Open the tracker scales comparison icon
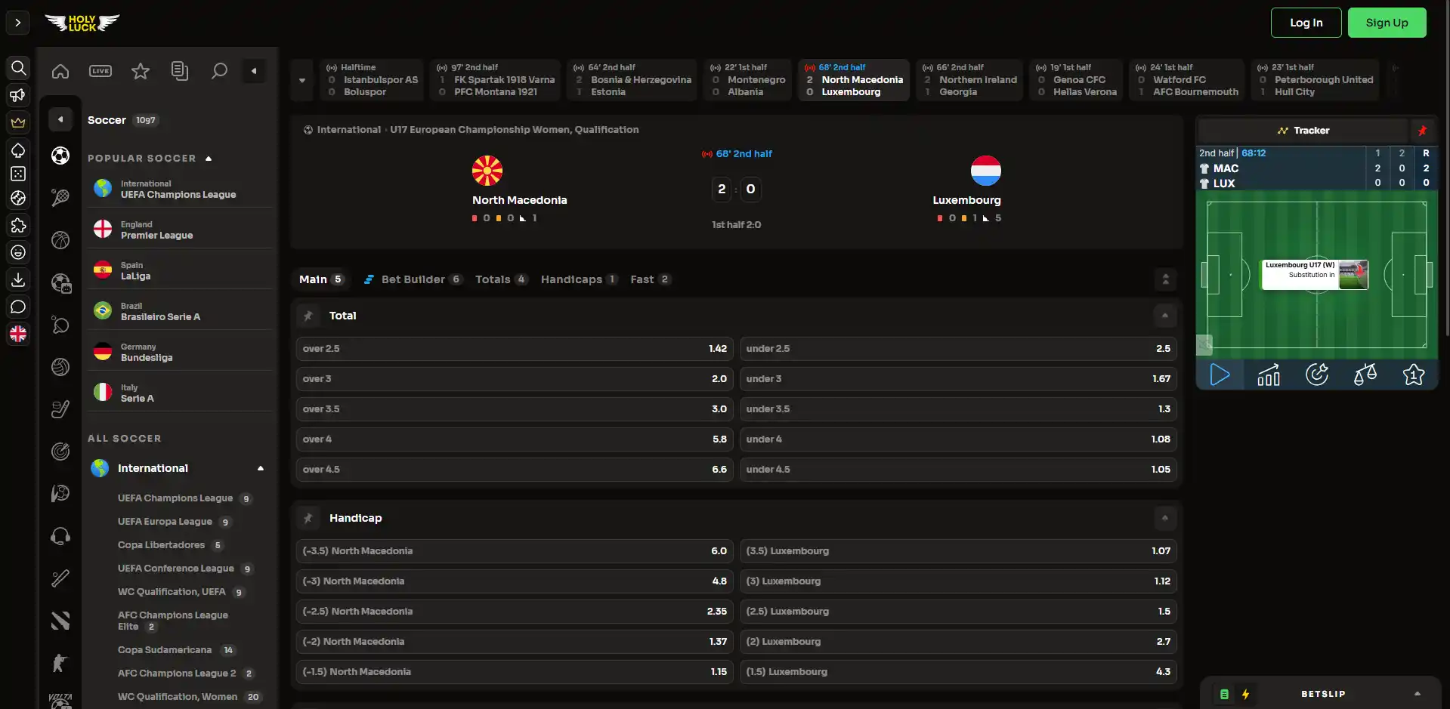This screenshot has height=709, width=1450. (1365, 375)
